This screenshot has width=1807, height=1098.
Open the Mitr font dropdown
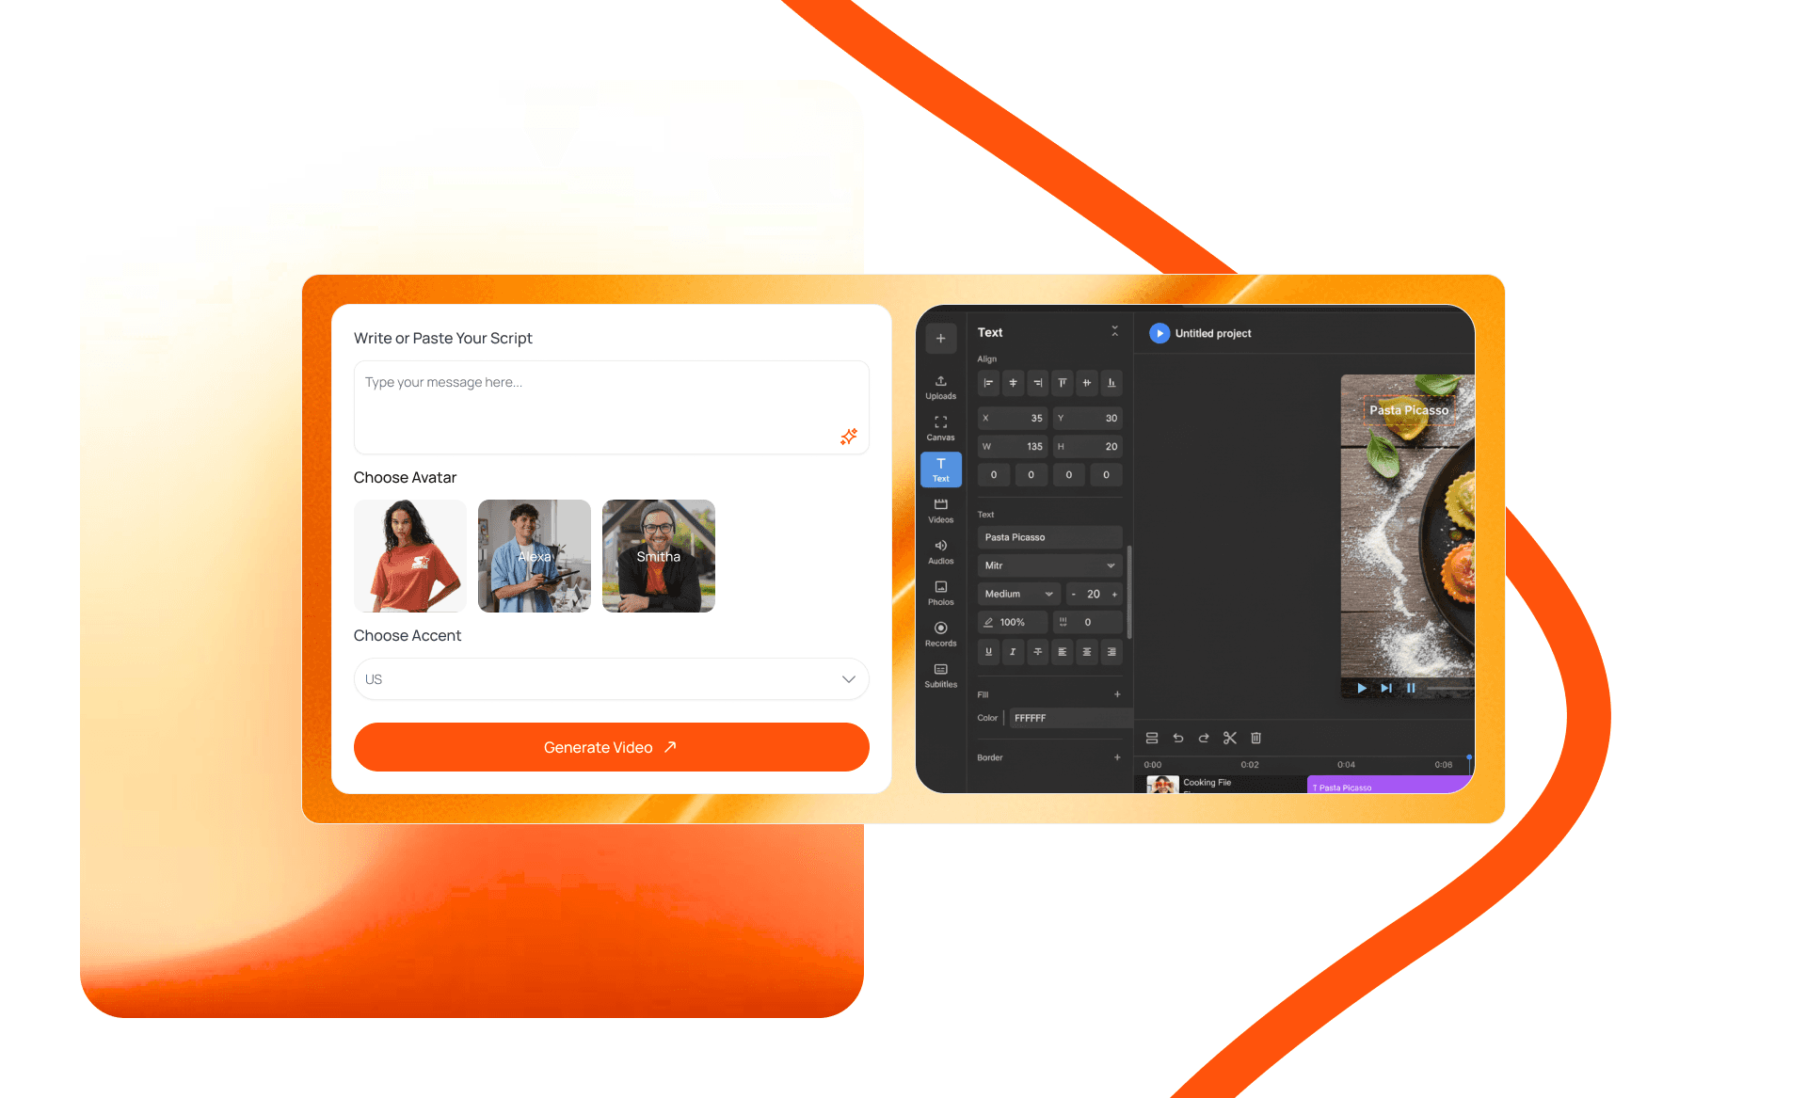(1048, 565)
